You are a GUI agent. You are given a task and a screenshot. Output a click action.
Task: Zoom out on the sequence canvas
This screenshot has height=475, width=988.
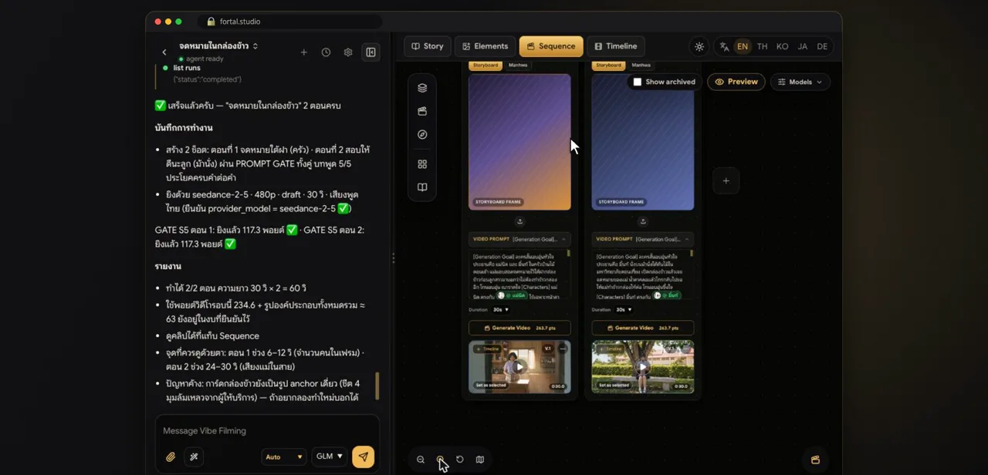(x=421, y=460)
